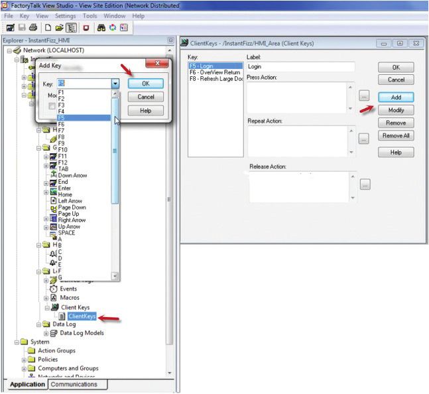The width and height of the screenshot is (429, 394).
Task: Click the Macros icon in tree
Action: click(54, 298)
